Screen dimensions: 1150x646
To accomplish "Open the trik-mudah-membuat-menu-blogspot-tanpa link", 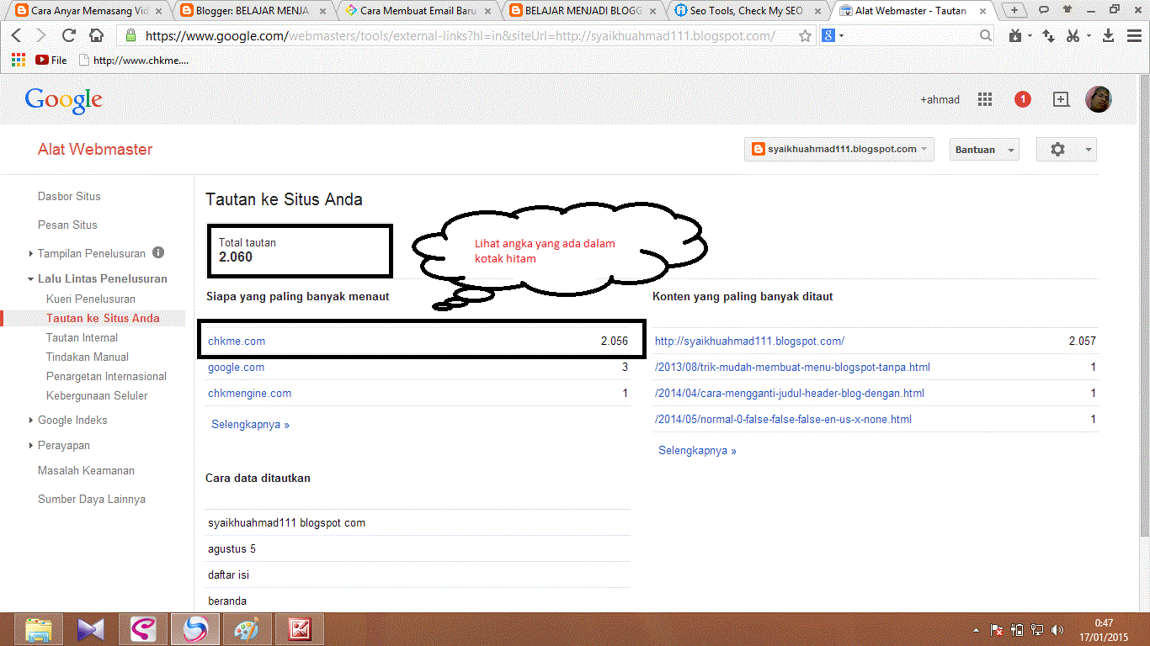I will pyautogui.click(x=792, y=367).
